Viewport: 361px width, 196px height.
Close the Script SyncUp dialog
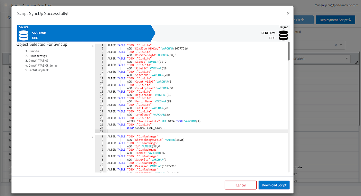(x=288, y=13)
